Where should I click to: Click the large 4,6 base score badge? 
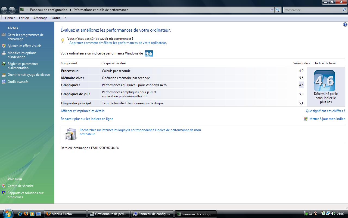[324, 81]
